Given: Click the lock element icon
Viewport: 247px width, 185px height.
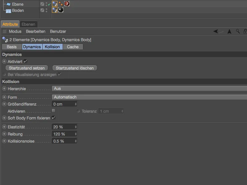Looking at the screenshot, I should pyautogui.click(x=245, y=31).
